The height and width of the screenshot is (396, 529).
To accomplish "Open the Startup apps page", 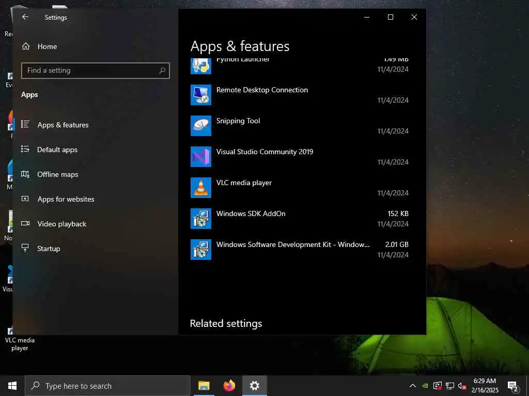I will (x=49, y=249).
